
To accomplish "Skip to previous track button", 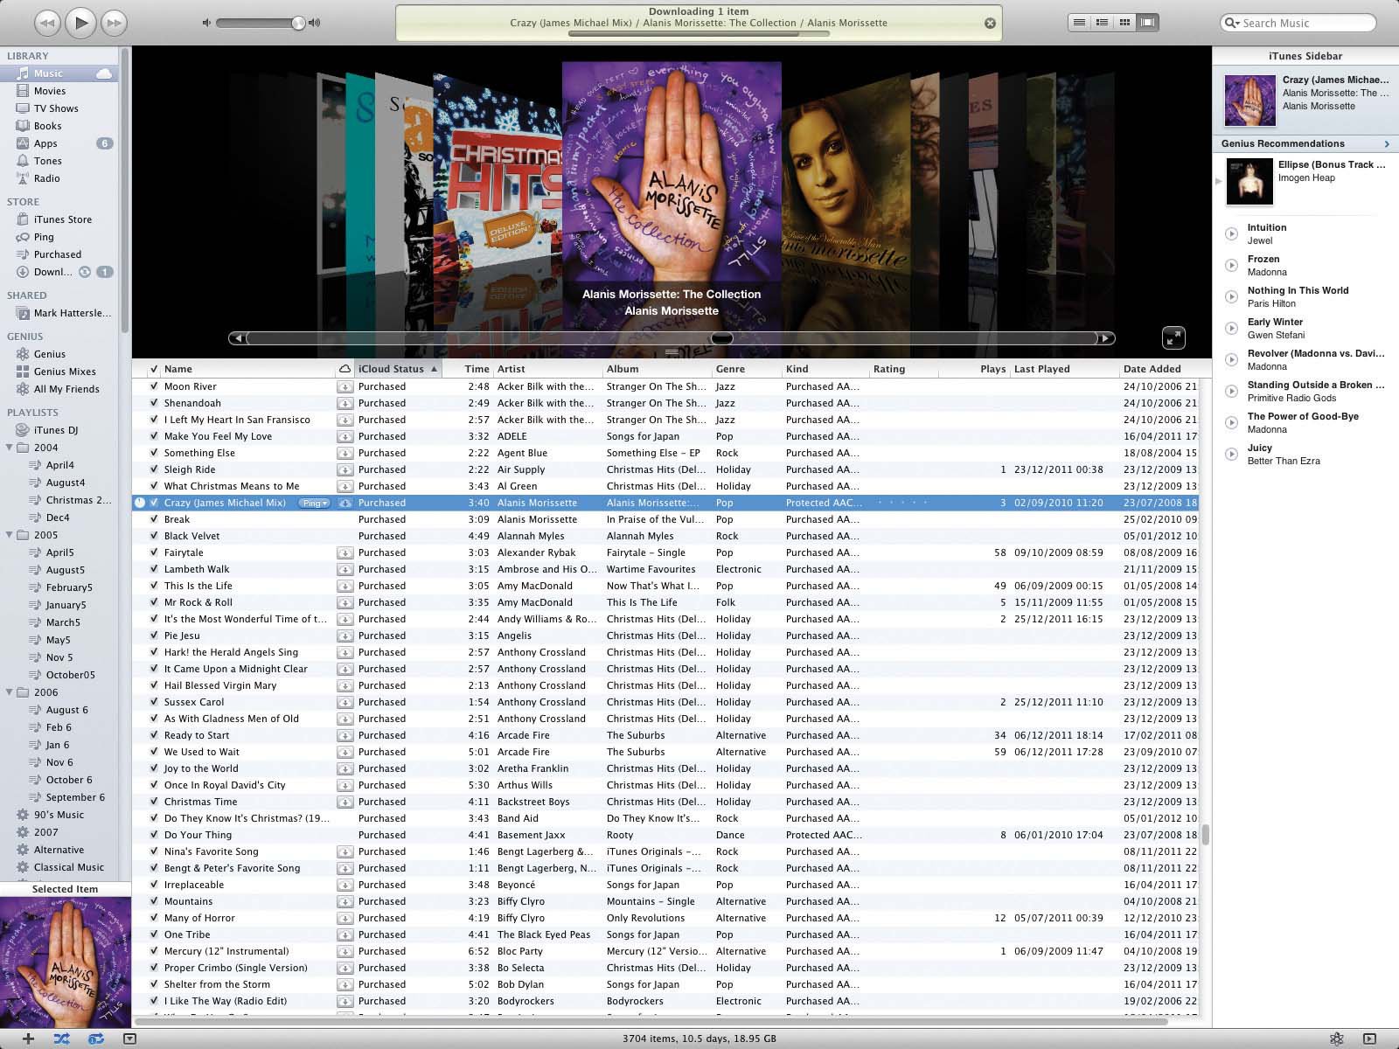I will [47, 23].
